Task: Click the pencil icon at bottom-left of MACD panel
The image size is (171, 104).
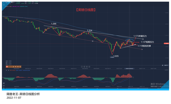Action: click(4, 86)
